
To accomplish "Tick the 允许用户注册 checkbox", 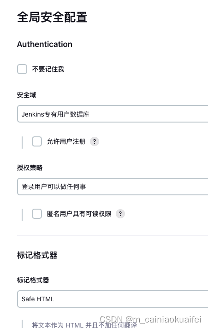I will pos(37,141).
